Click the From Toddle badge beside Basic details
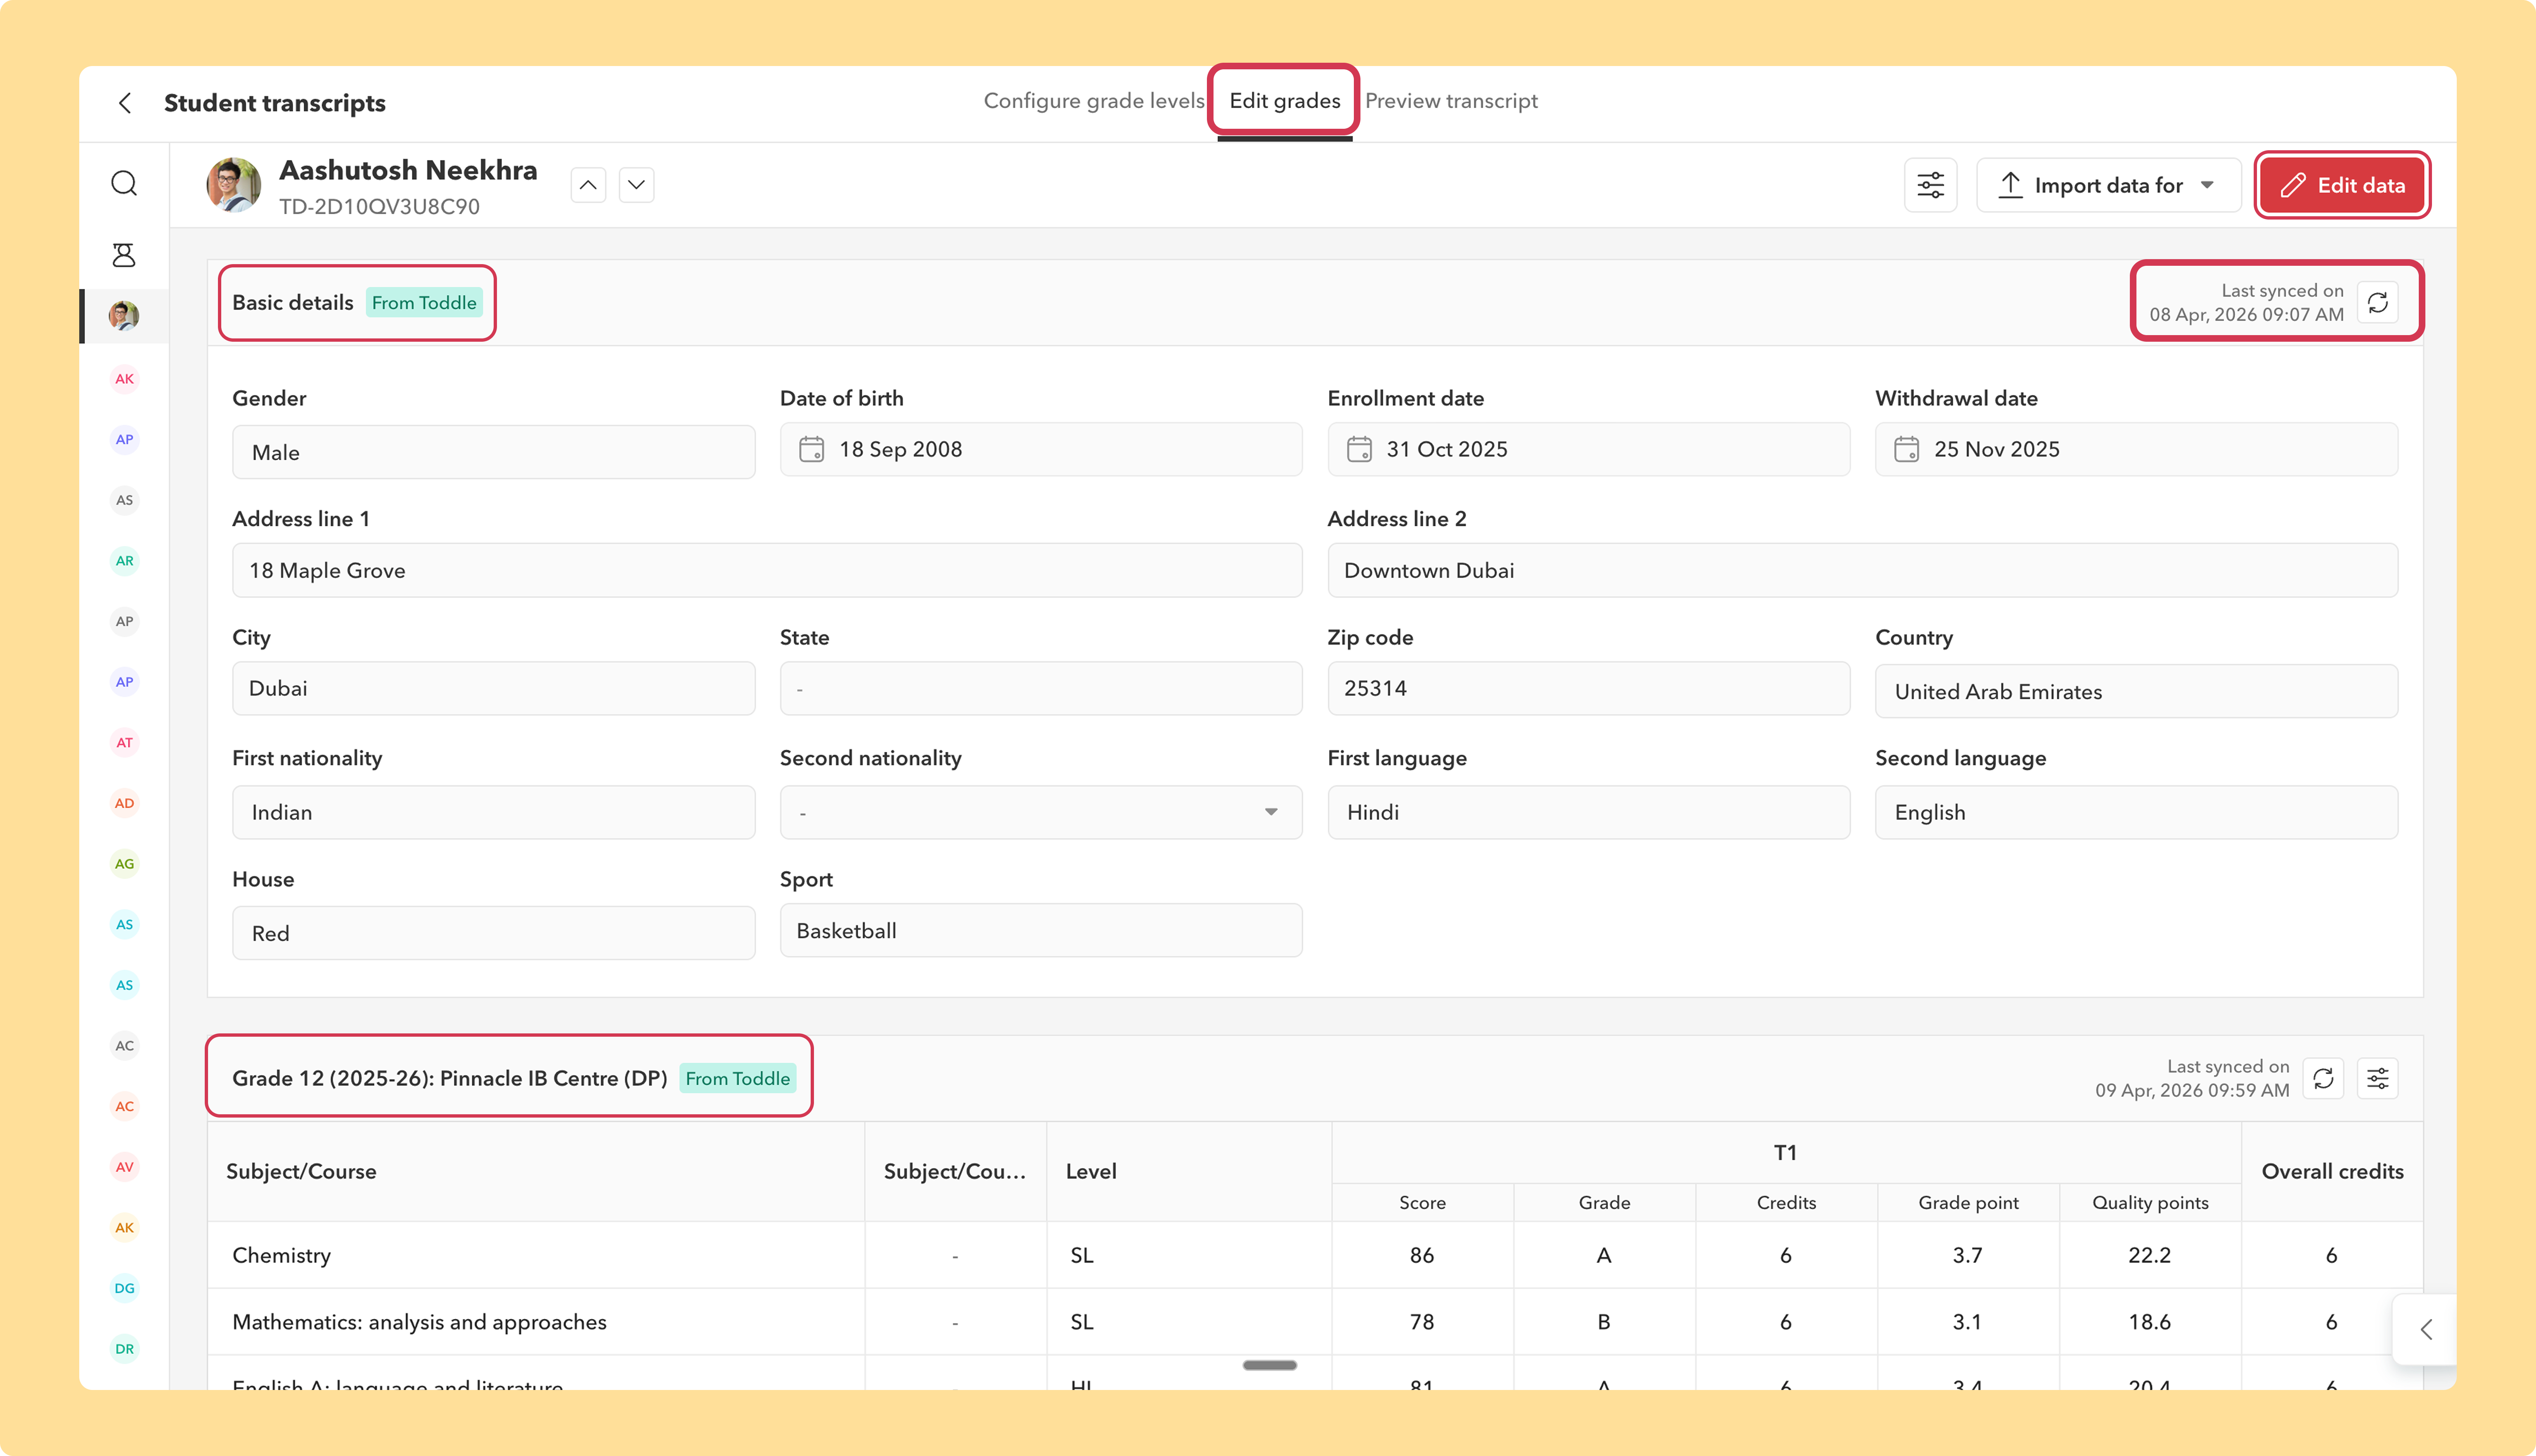Viewport: 2536px width, 1456px height. (424, 303)
